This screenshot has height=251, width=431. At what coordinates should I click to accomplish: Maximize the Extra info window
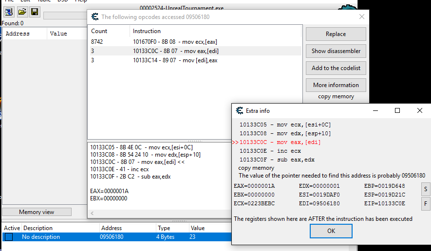[397, 111]
